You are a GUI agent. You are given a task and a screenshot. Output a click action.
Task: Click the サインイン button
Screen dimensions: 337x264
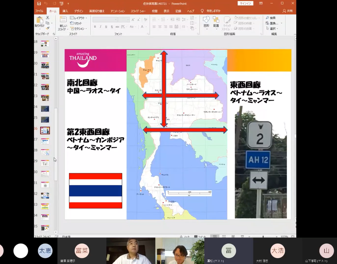tap(246, 4)
